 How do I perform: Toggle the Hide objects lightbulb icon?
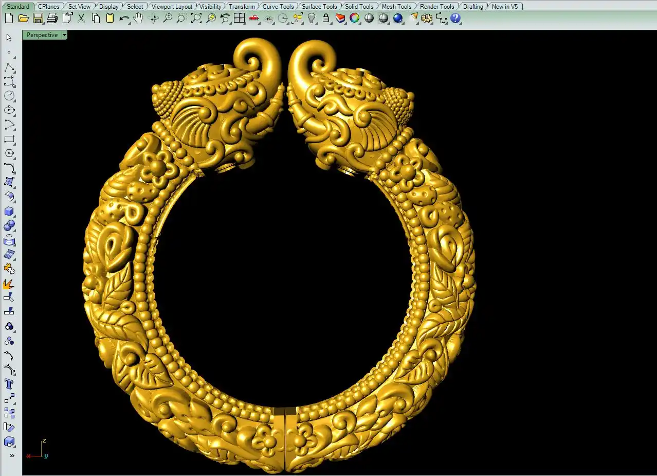click(312, 19)
